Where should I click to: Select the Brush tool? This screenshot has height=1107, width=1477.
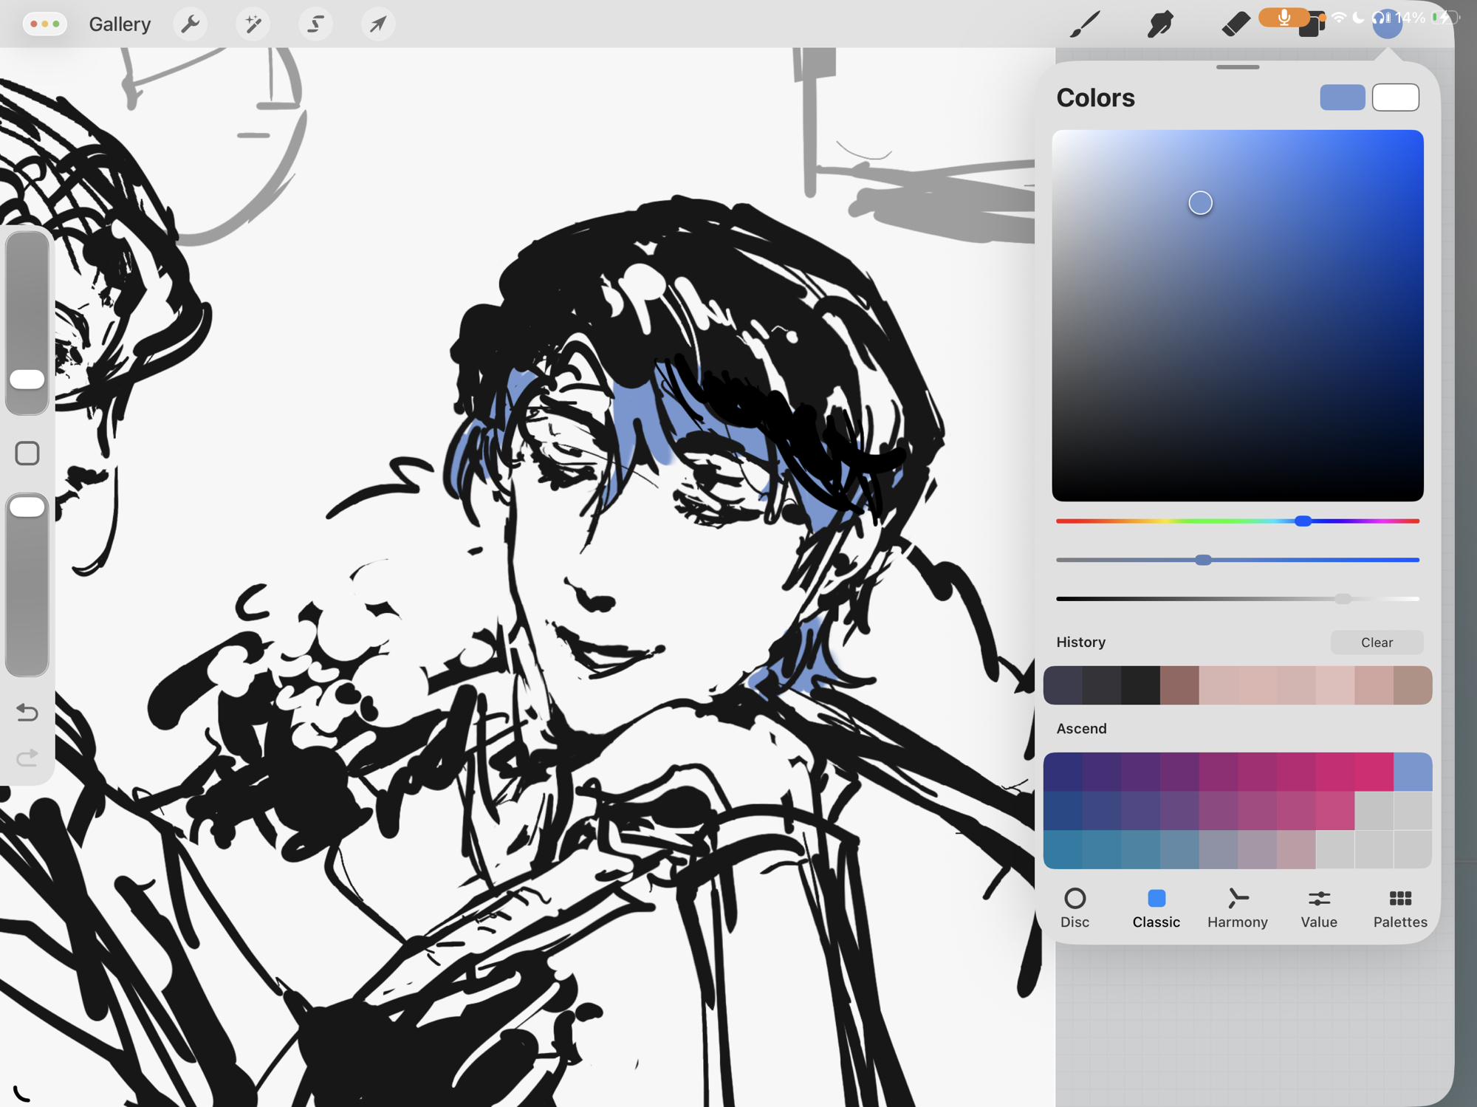point(1085,24)
